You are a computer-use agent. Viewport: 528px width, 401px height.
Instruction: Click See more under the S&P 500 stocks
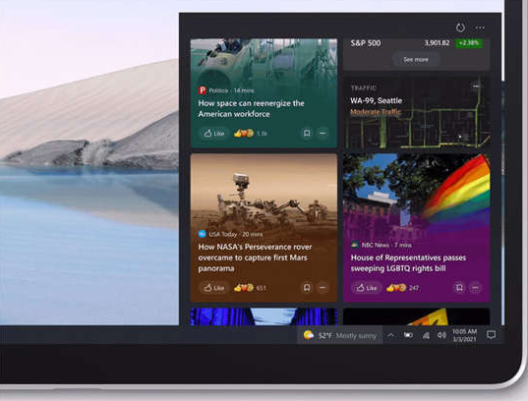(416, 60)
